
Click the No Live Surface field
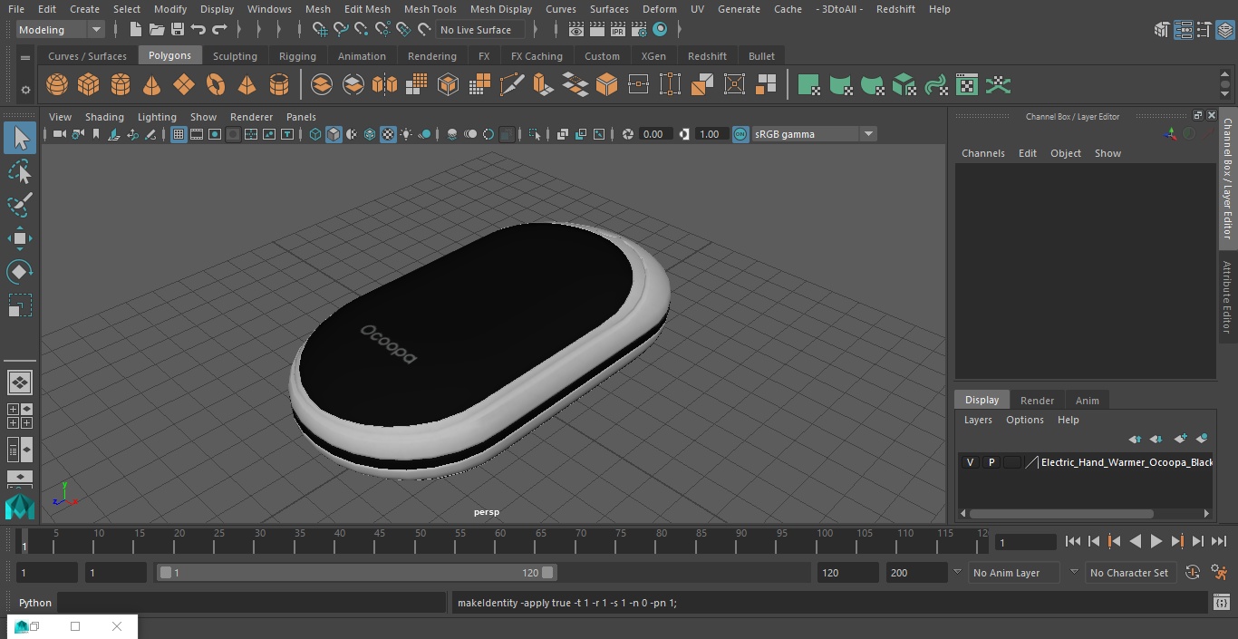(x=480, y=30)
